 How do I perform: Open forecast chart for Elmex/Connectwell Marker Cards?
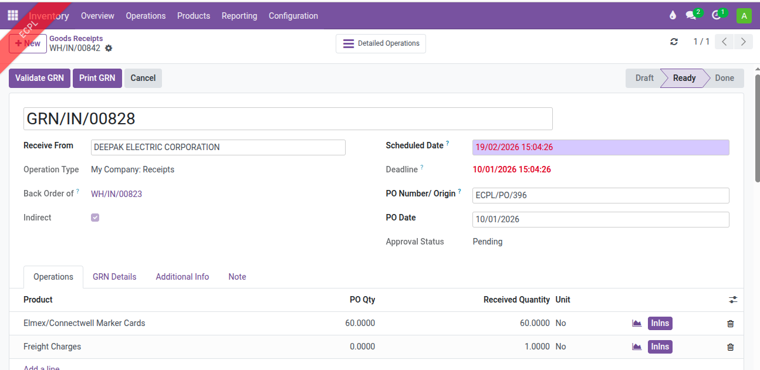637,323
